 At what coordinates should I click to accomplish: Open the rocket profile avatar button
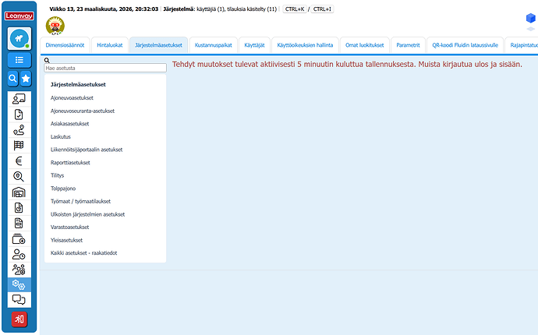[19, 38]
